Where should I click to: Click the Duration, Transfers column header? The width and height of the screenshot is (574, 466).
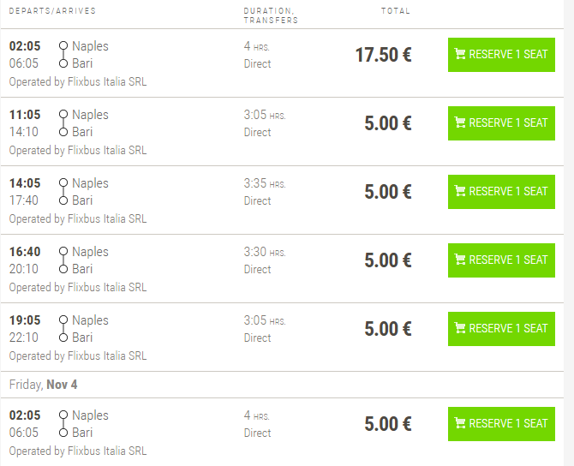[271, 15]
